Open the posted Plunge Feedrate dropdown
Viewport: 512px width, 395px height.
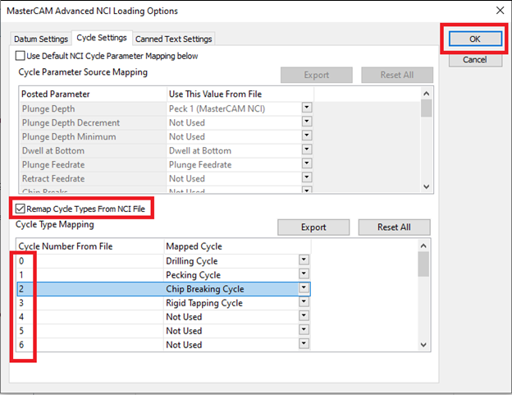pyautogui.click(x=307, y=163)
